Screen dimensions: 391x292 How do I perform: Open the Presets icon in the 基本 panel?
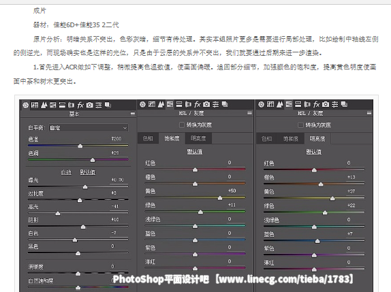click(99, 105)
